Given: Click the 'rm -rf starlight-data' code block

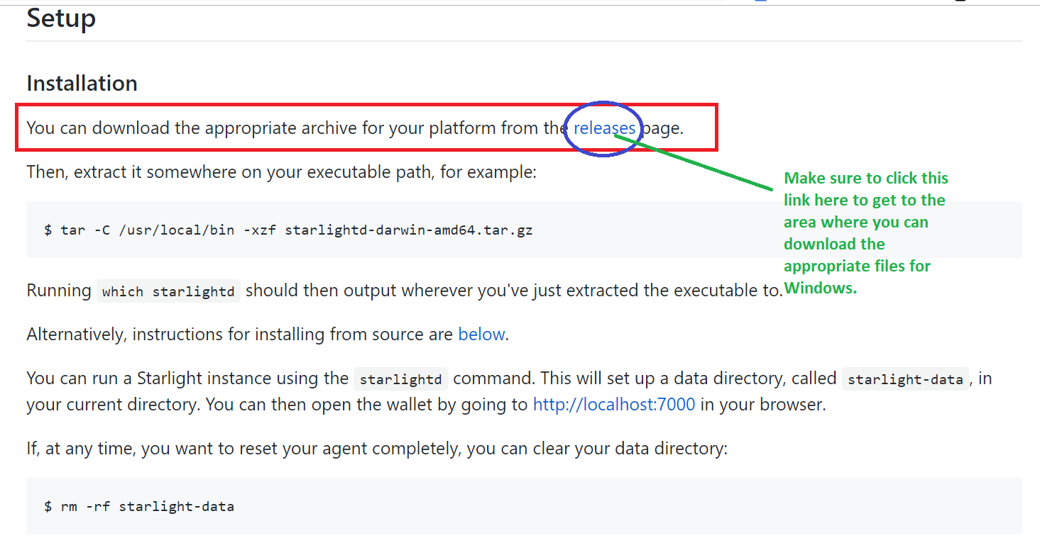Looking at the screenshot, I should coord(139,506).
